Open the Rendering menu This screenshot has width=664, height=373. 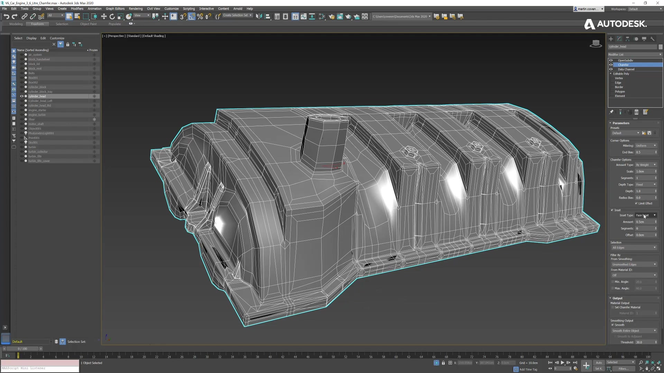pos(136,9)
